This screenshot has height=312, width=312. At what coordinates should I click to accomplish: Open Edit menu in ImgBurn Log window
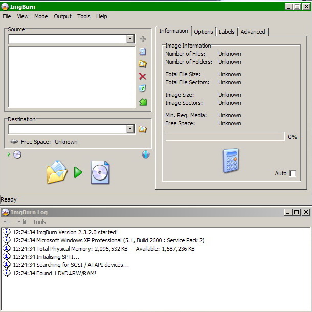click(22, 222)
